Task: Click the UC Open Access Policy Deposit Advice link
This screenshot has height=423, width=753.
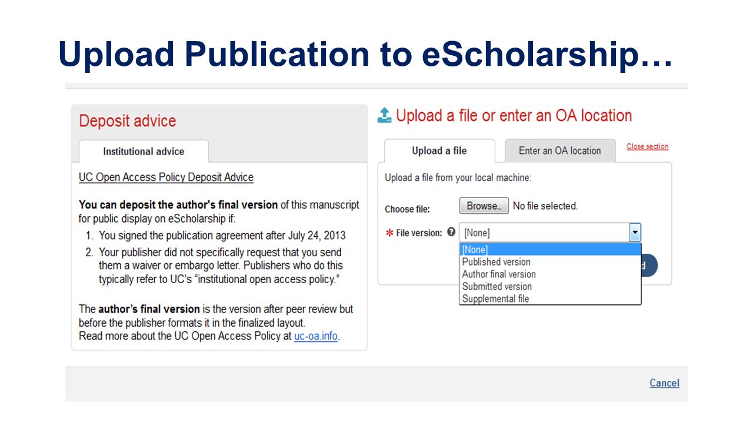Action: click(x=166, y=177)
